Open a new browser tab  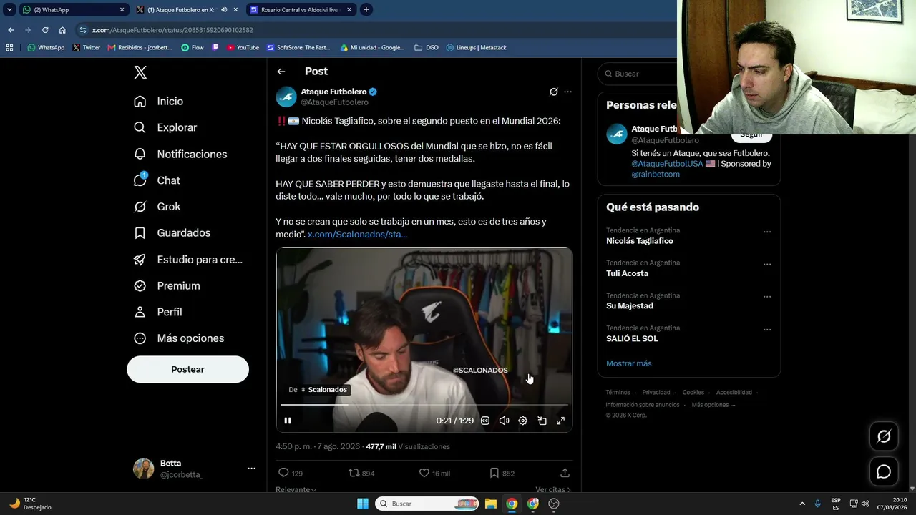point(366,10)
